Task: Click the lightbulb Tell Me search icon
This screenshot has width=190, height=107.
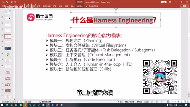Action: pos(86,6)
